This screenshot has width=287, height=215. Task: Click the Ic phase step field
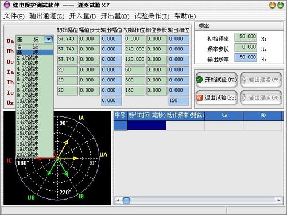click(157, 91)
